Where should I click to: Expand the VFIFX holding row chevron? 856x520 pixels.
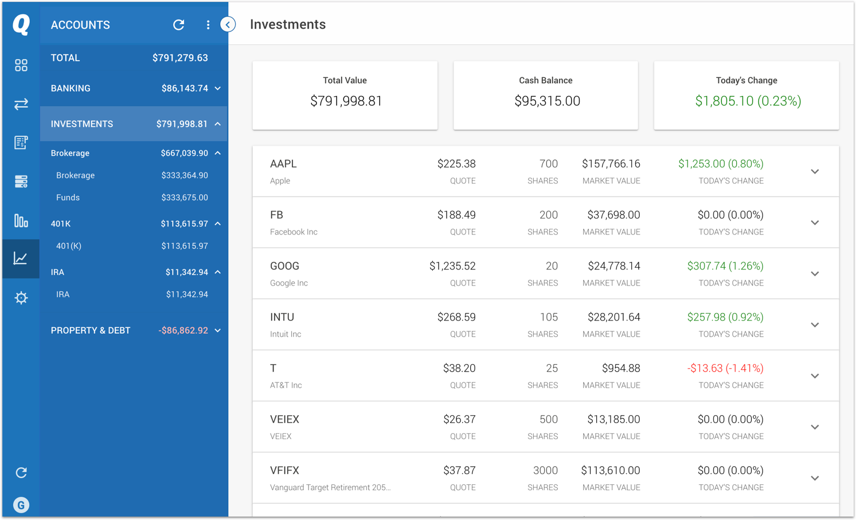tap(815, 478)
